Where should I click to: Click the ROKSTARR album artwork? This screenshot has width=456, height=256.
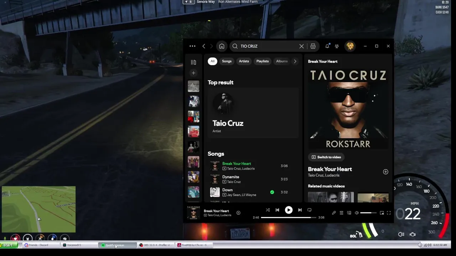click(348, 108)
